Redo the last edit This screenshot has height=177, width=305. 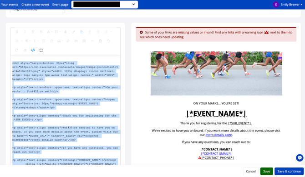point(17,50)
